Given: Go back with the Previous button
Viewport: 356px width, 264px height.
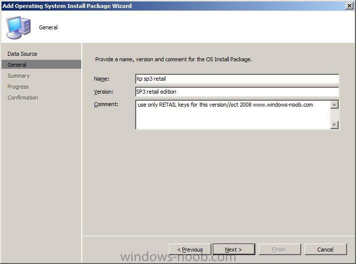Looking at the screenshot, I should click(190, 250).
